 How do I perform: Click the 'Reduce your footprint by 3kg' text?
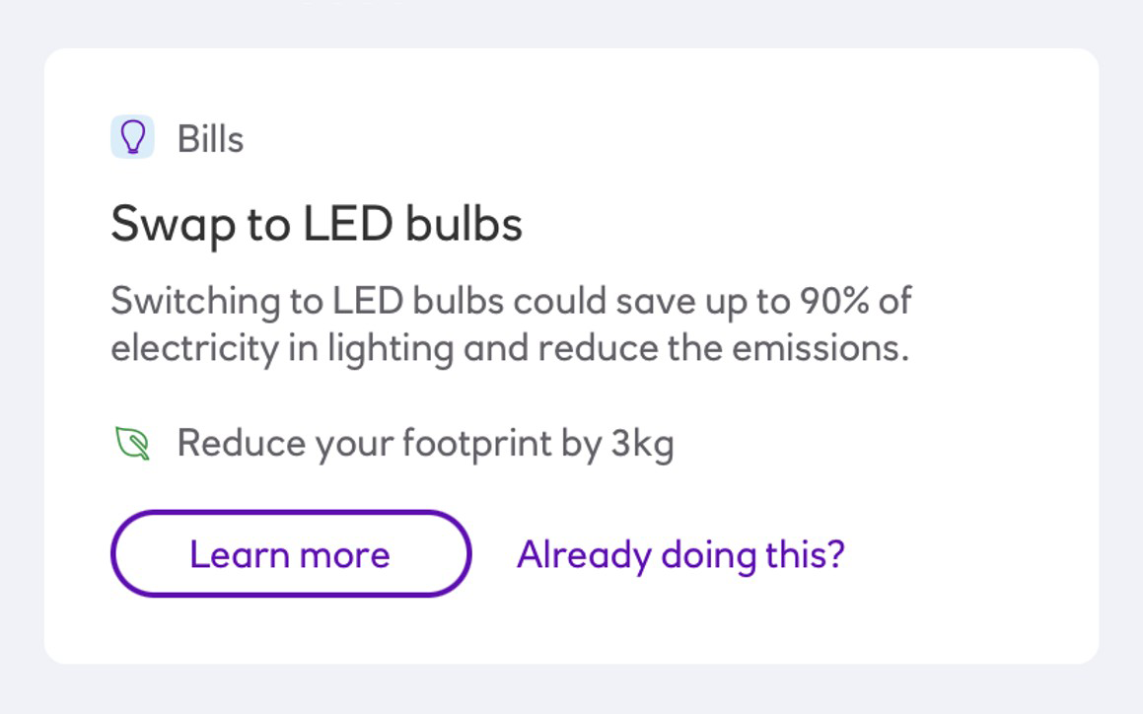425,444
